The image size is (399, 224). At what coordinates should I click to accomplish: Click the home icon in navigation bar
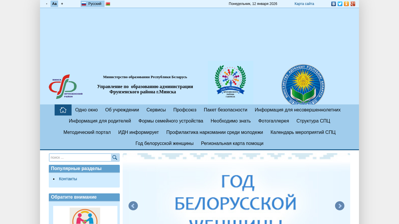pyautogui.click(x=63, y=110)
